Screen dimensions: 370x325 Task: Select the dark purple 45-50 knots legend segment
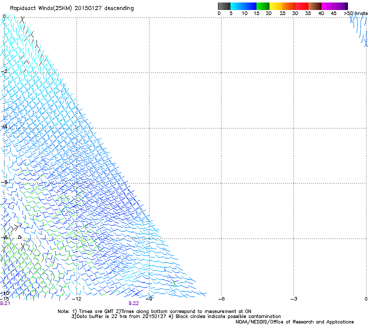point(341,6)
